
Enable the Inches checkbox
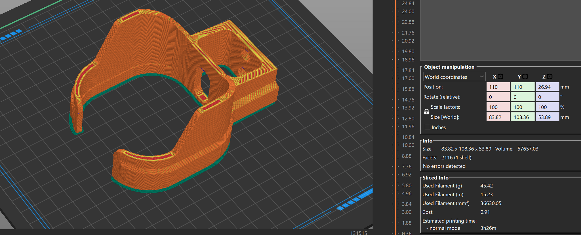pyautogui.click(x=428, y=127)
